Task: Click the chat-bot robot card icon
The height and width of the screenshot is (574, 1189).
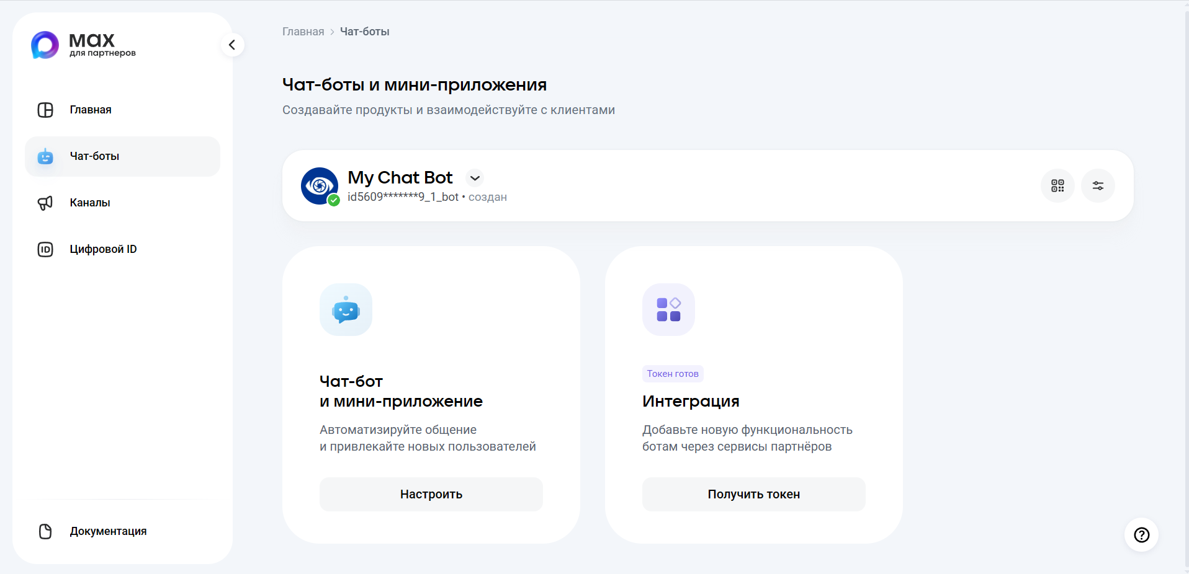Action: [x=346, y=309]
